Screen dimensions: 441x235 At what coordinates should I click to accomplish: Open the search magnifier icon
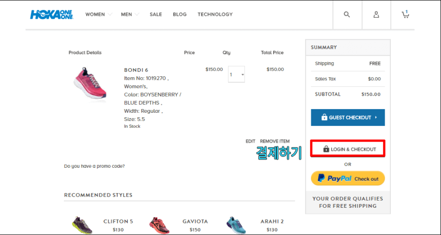(x=347, y=14)
